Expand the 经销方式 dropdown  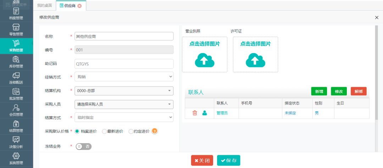[x=124, y=77]
